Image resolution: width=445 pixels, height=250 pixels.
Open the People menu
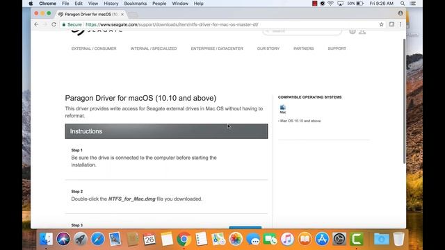coord(159,3)
